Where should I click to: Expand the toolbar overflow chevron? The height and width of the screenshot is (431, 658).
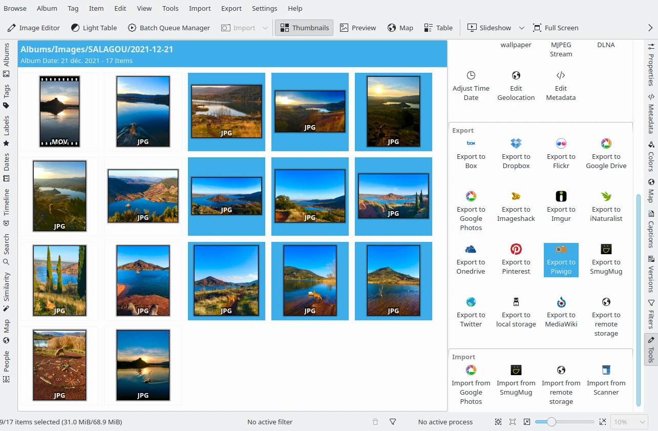tap(650, 28)
